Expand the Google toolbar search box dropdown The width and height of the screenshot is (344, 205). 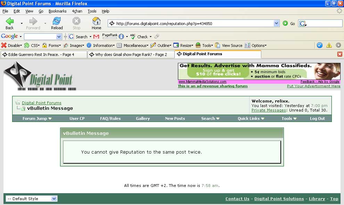pyautogui.click(x=59, y=36)
